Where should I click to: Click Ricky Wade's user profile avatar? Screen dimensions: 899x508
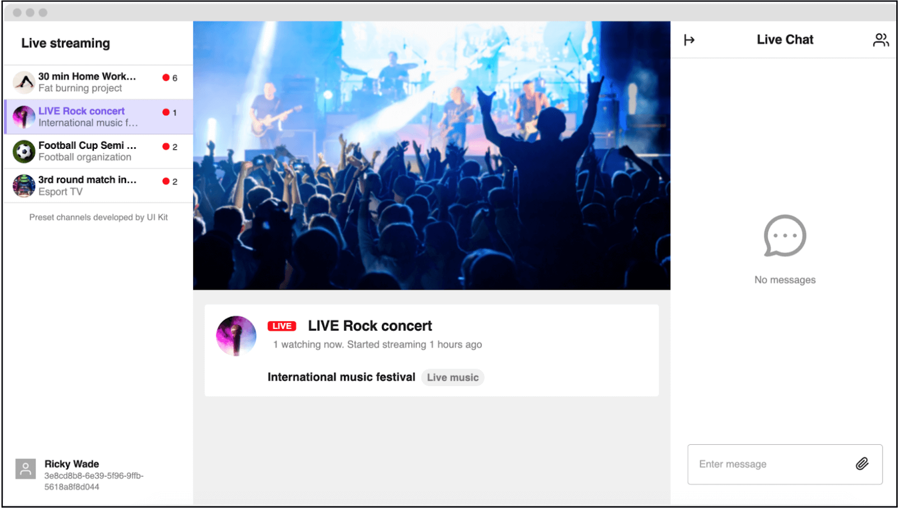26,469
